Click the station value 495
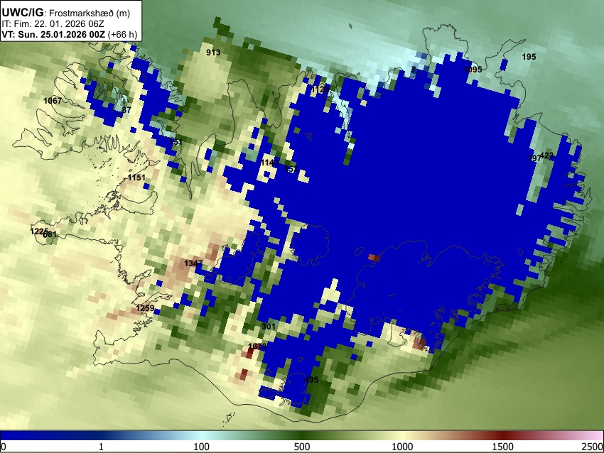Screen dimensions: 604x453 312,380
